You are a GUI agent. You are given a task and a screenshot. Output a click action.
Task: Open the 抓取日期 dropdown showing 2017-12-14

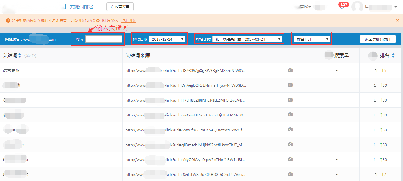coord(167,39)
